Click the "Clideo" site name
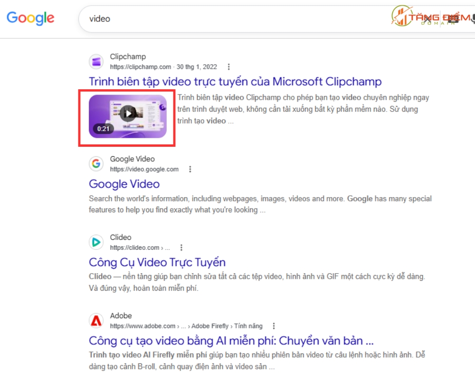Viewport: 475px width, 380px height. point(121,237)
